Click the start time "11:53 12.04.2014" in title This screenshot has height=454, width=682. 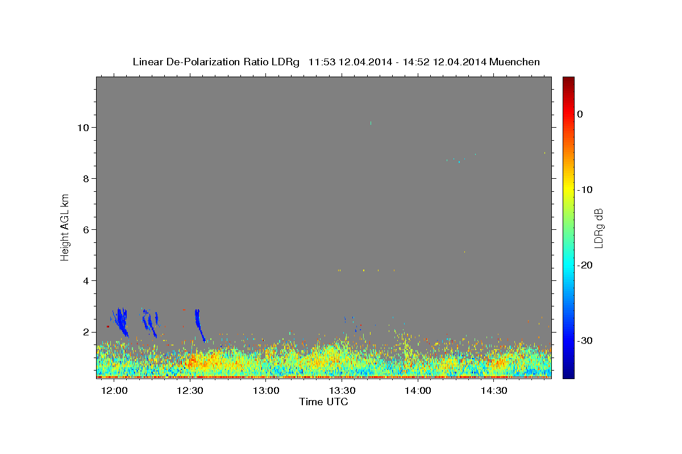(350, 62)
